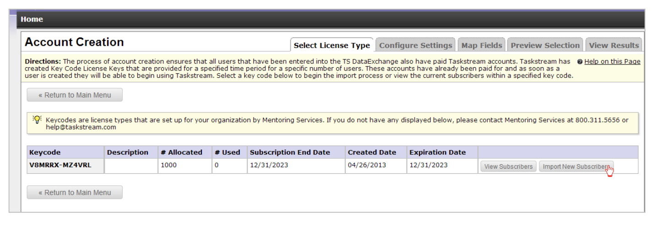The width and height of the screenshot is (656, 225).
Task: Switch to the View Results tab
Action: [614, 45]
